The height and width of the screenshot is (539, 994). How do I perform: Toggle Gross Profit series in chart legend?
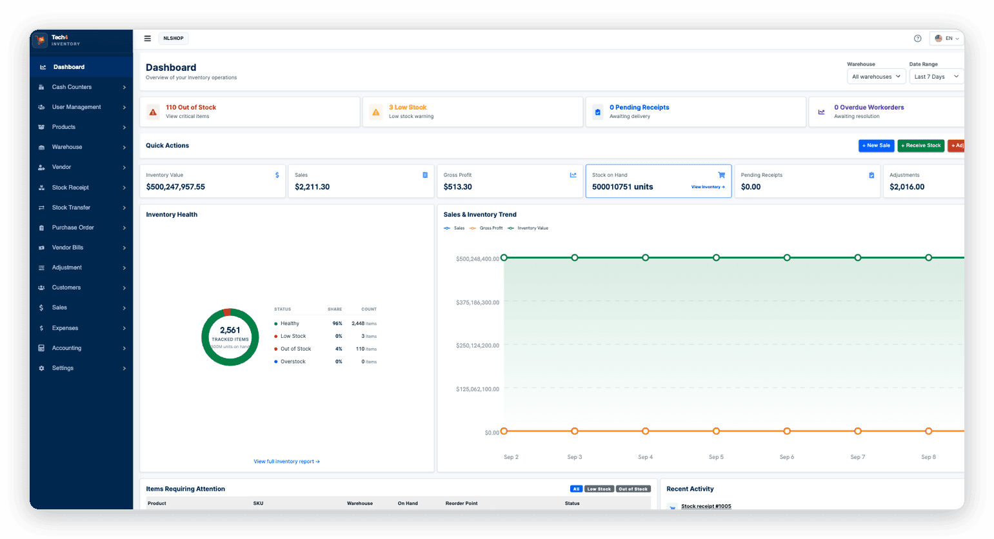[x=486, y=228]
